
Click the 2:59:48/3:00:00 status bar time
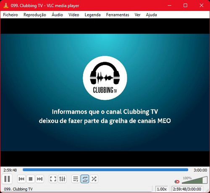click(187, 189)
